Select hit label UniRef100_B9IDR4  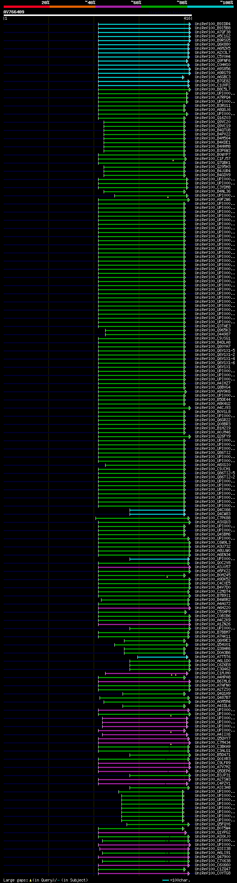click(213, 24)
